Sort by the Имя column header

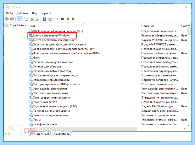click(x=32, y=26)
